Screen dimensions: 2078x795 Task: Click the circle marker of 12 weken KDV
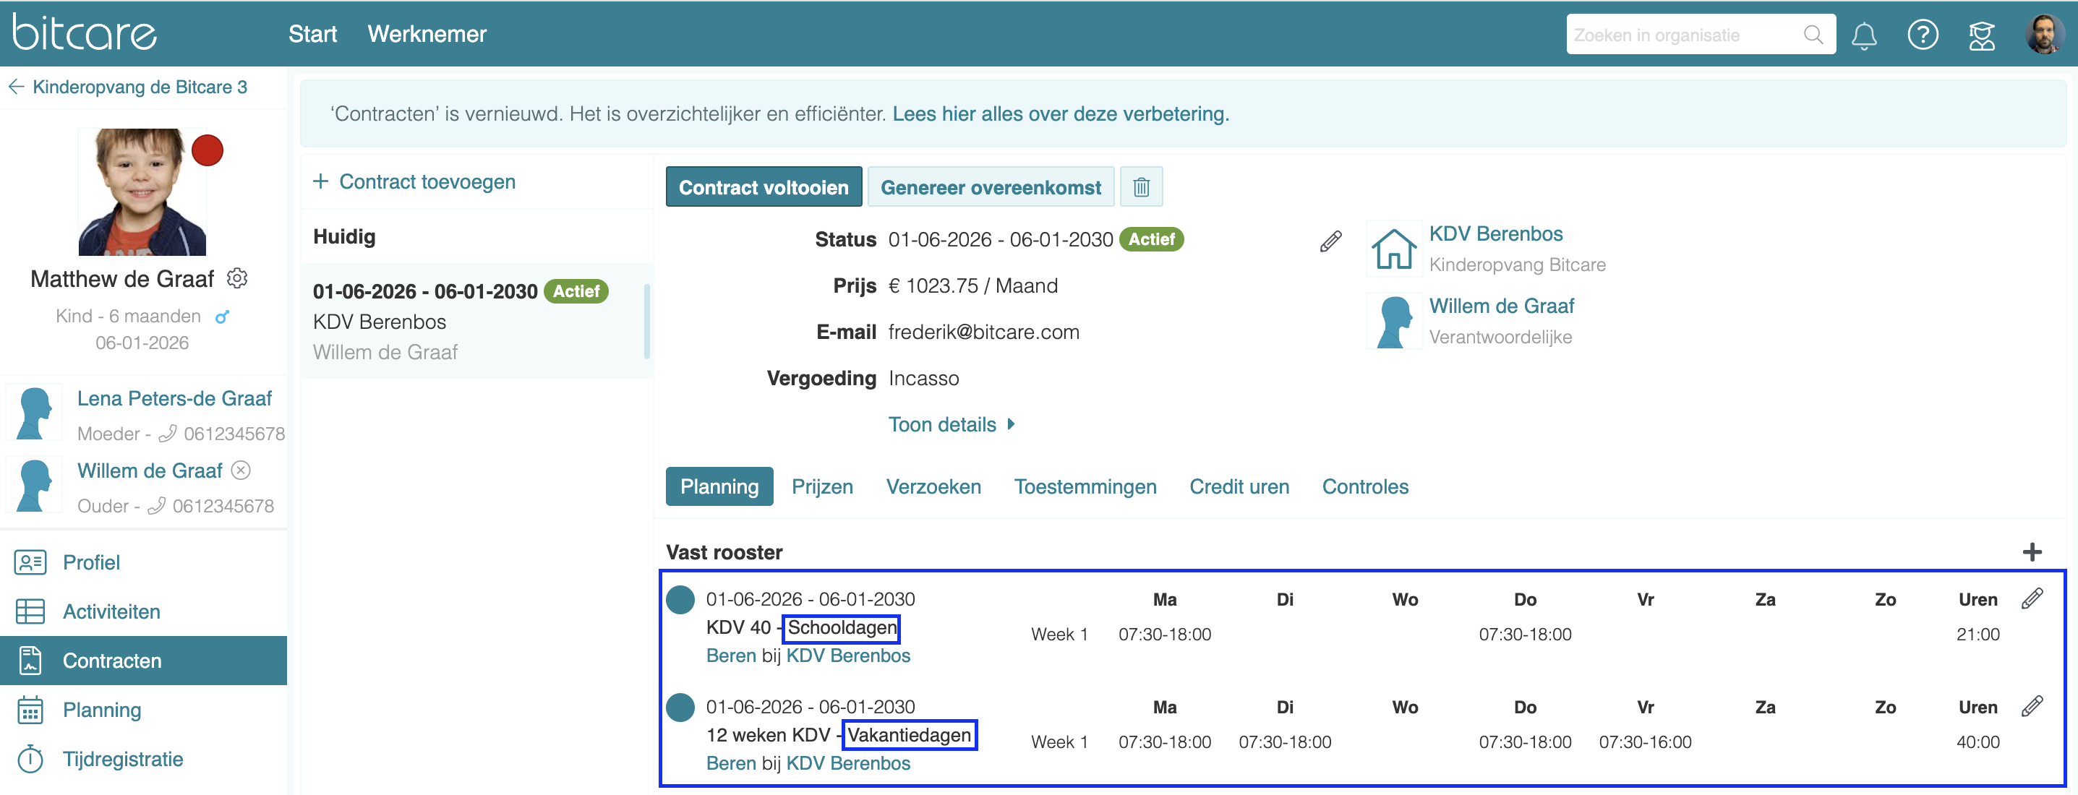click(680, 707)
